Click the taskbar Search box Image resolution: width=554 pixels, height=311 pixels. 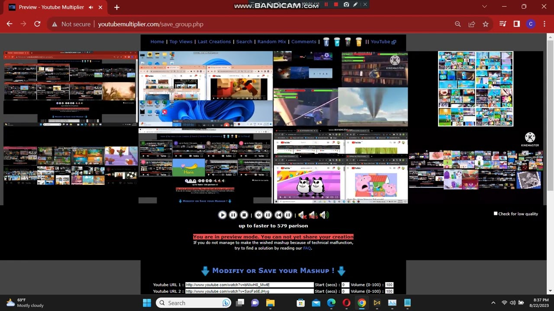click(x=194, y=303)
